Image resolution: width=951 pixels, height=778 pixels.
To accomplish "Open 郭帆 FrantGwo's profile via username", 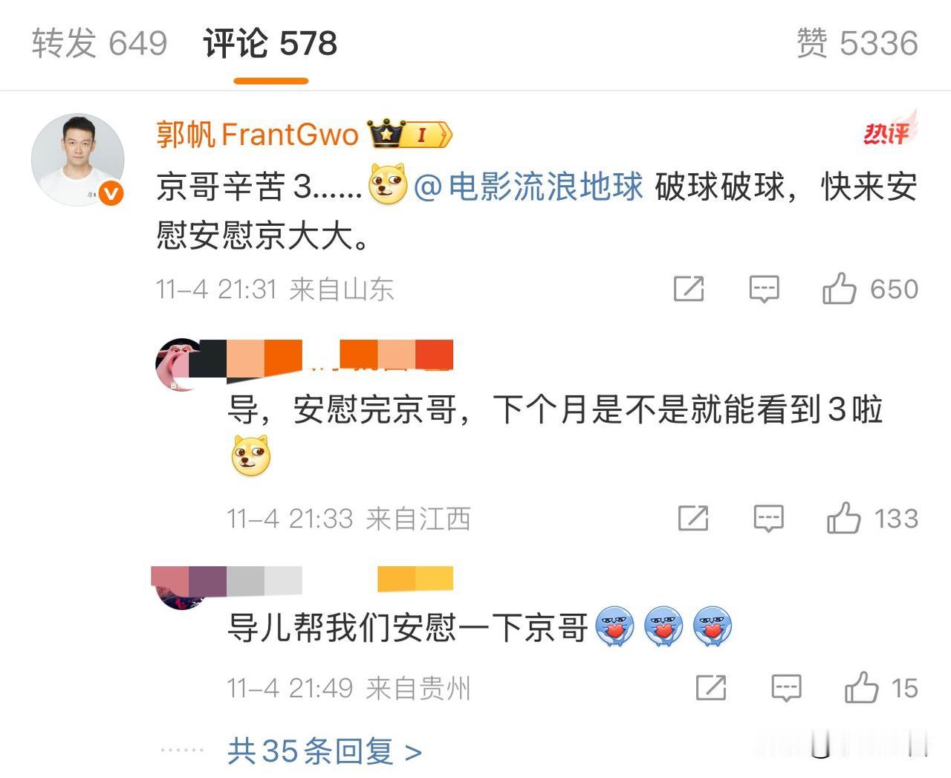I will 258,134.
